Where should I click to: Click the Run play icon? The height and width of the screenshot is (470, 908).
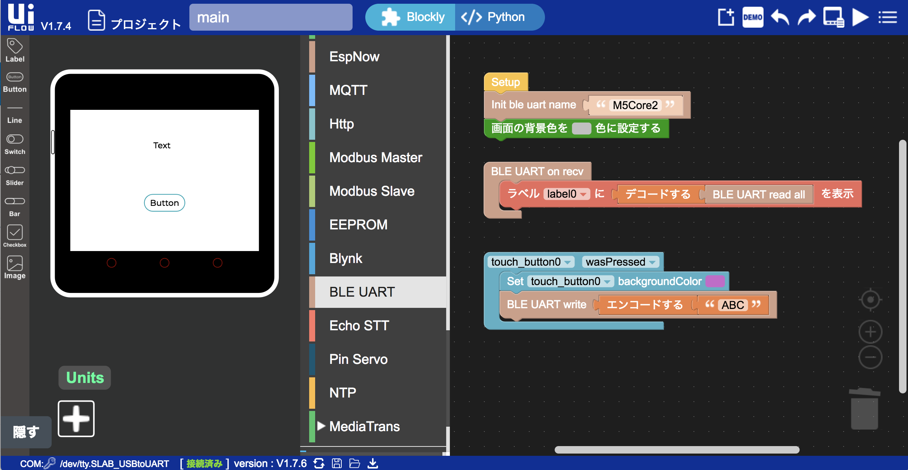point(860,18)
